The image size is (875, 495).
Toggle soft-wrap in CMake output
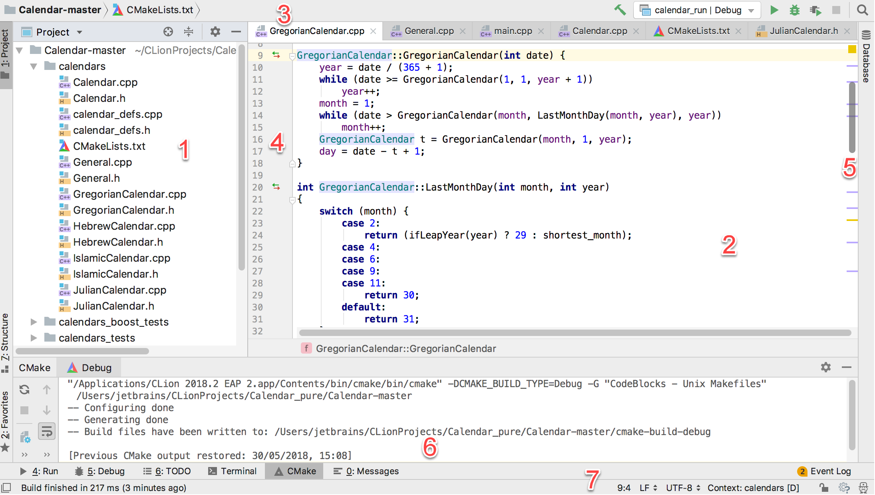47,431
